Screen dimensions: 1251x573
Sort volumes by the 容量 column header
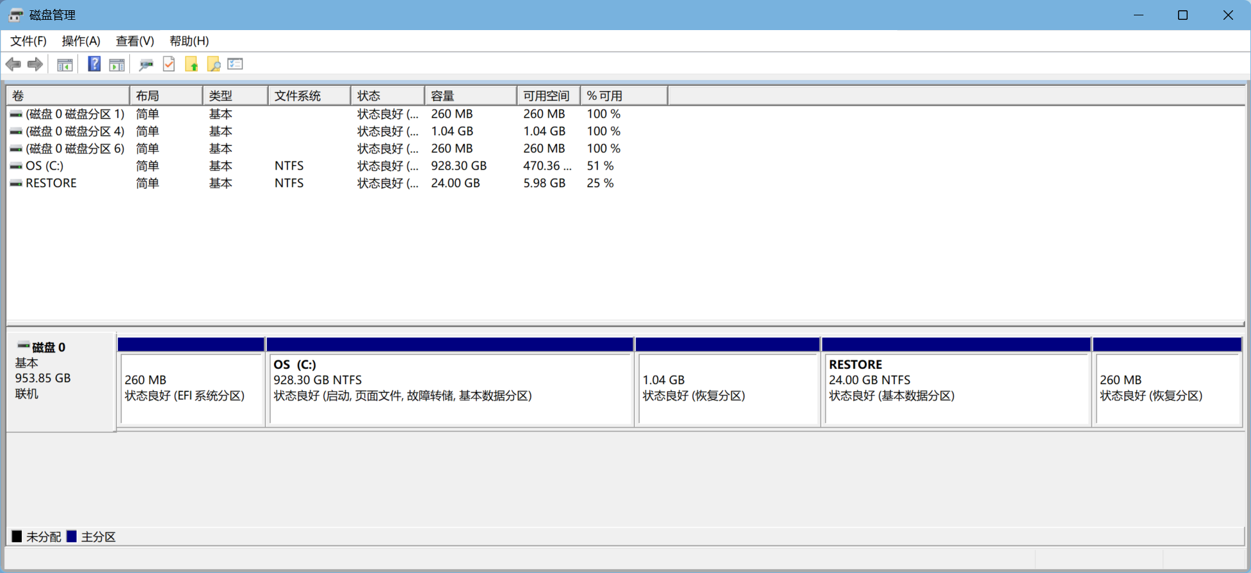click(x=470, y=96)
